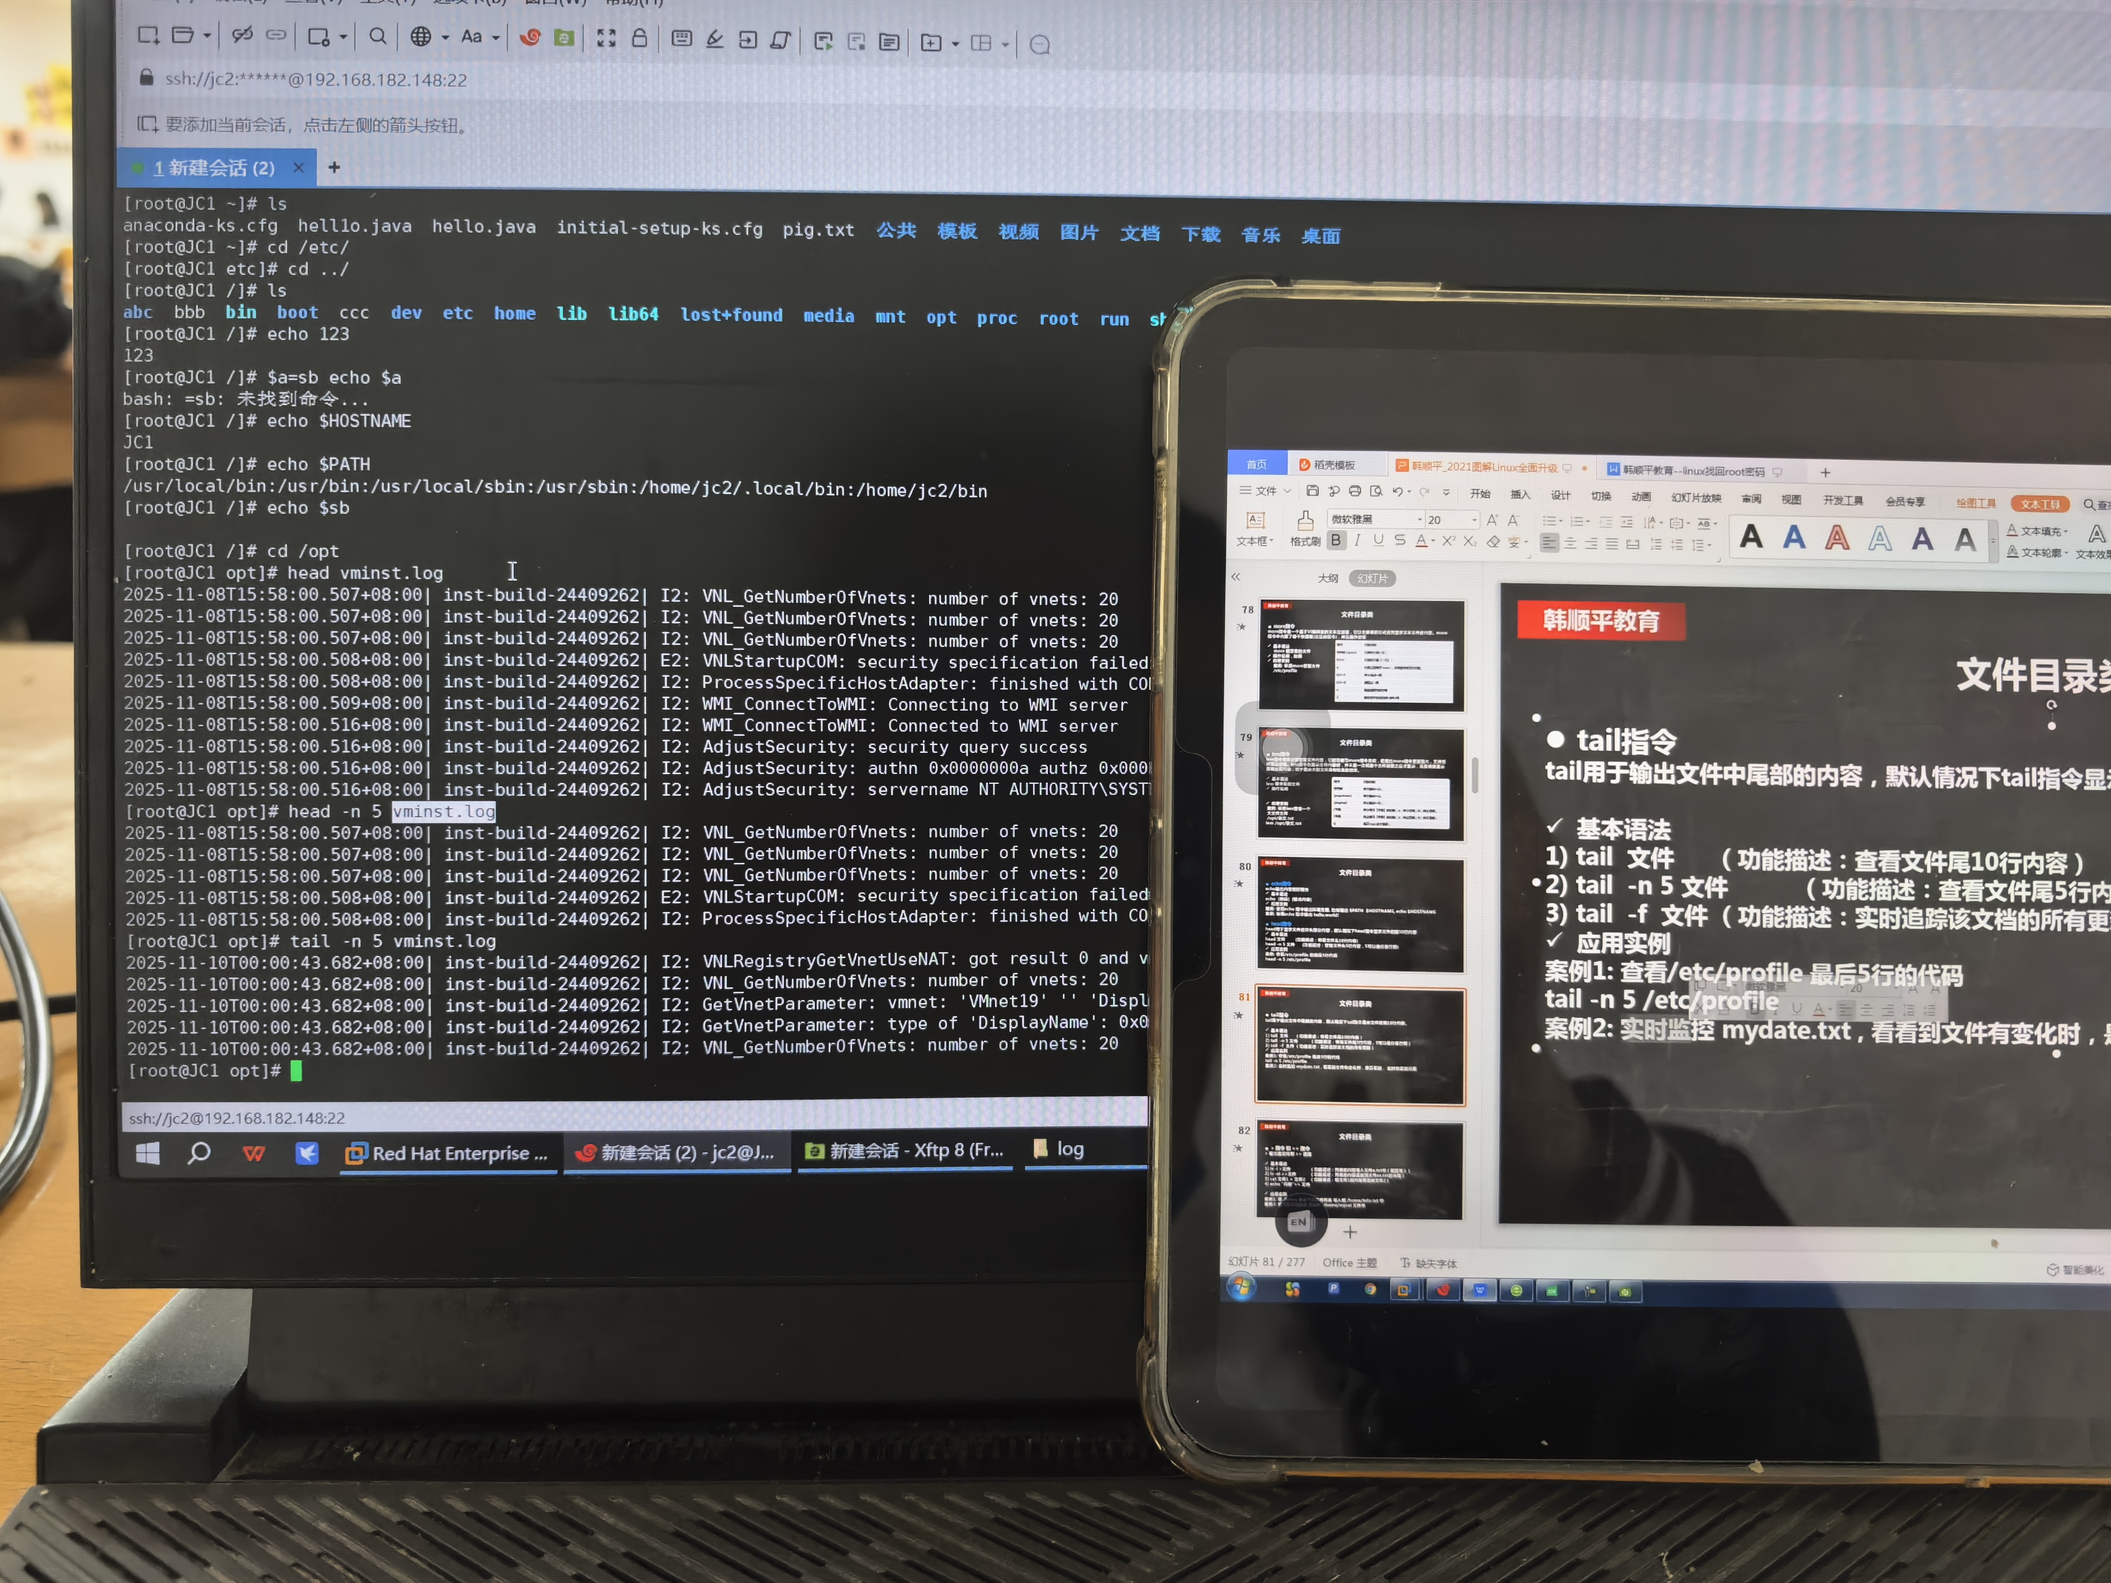Switch to the 大纲 outline pane tab
The image size is (2111, 1583).
pos(1328,578)
